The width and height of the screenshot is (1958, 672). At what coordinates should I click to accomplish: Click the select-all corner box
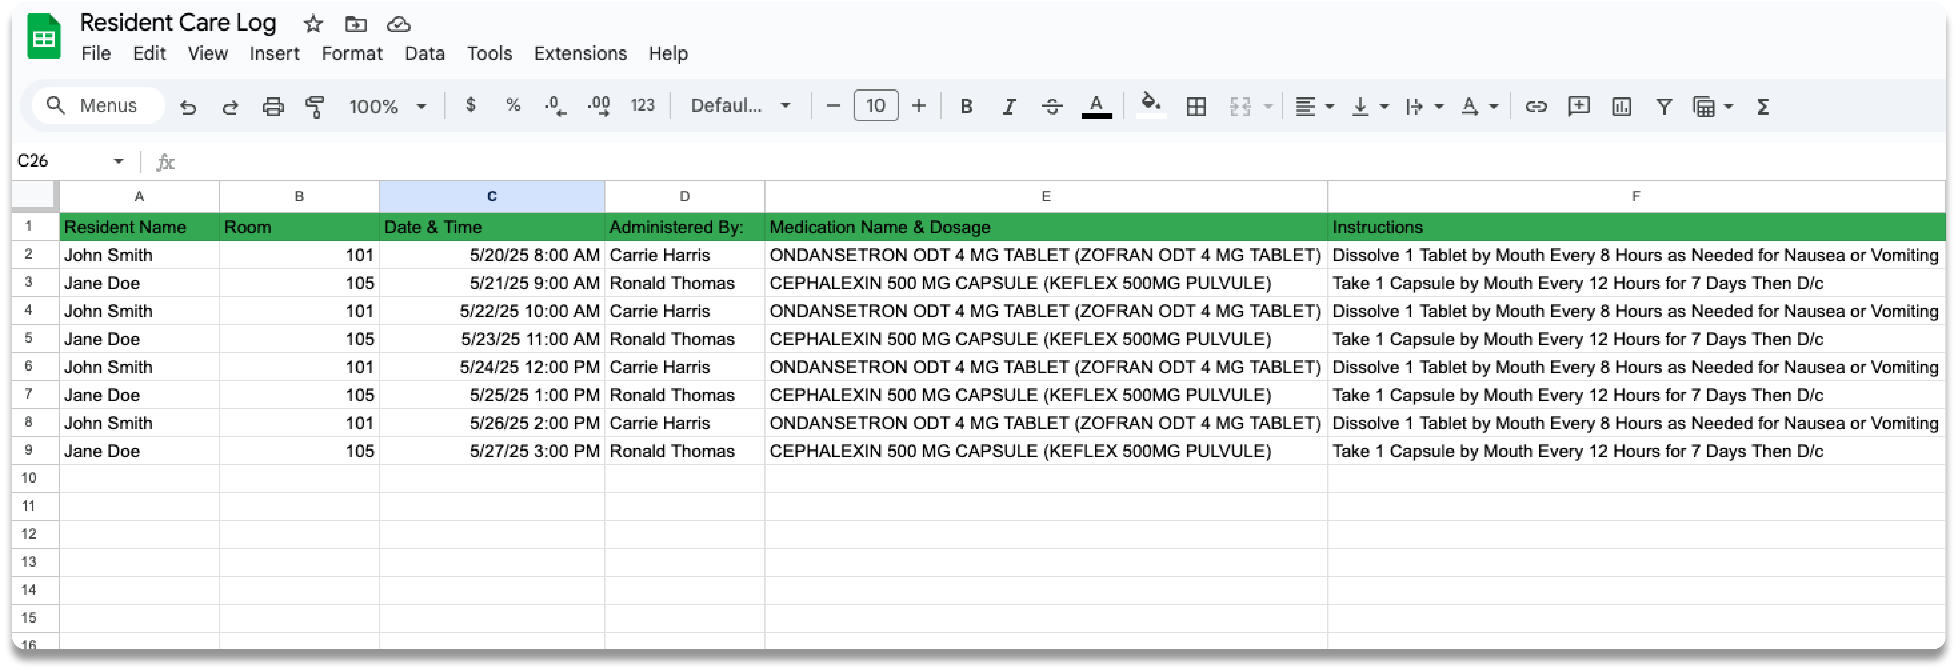34,196
